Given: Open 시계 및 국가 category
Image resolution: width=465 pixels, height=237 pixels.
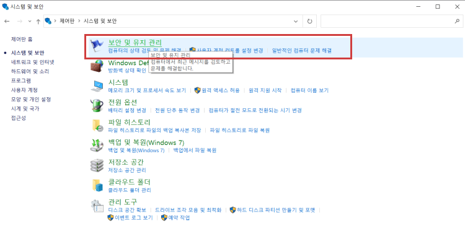Looking at the screenshot, I should pyautogui.click(x=25, y=108).
